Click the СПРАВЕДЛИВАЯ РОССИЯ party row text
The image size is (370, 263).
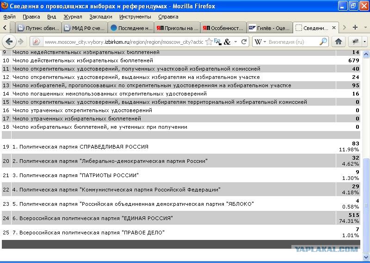80,147
